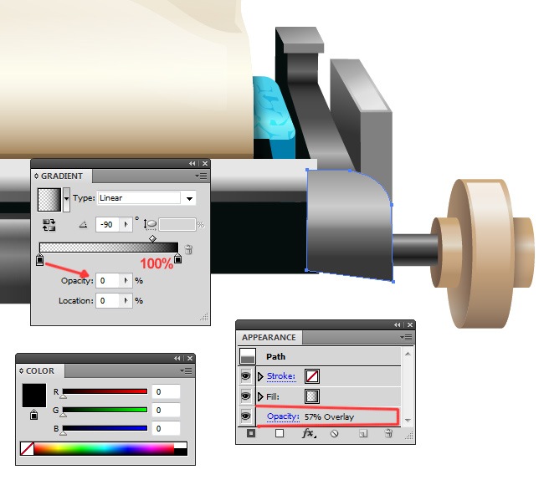Click the Path thumbnail in Appearance
Screen dimensions: 544x480
point(248,356)
